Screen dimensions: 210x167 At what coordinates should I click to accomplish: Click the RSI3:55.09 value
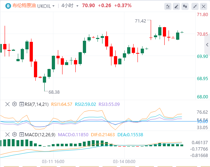point(109,104)
